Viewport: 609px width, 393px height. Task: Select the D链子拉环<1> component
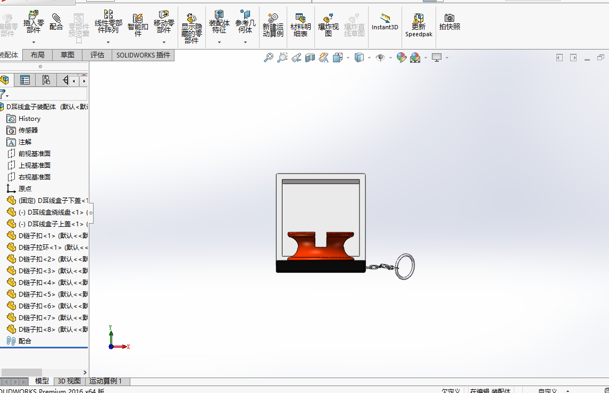point(47,247)
